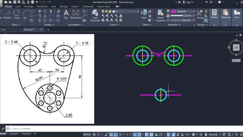Toggle 2D object snap in status bar
Viewport: 243px width, 137px height.
139,134
